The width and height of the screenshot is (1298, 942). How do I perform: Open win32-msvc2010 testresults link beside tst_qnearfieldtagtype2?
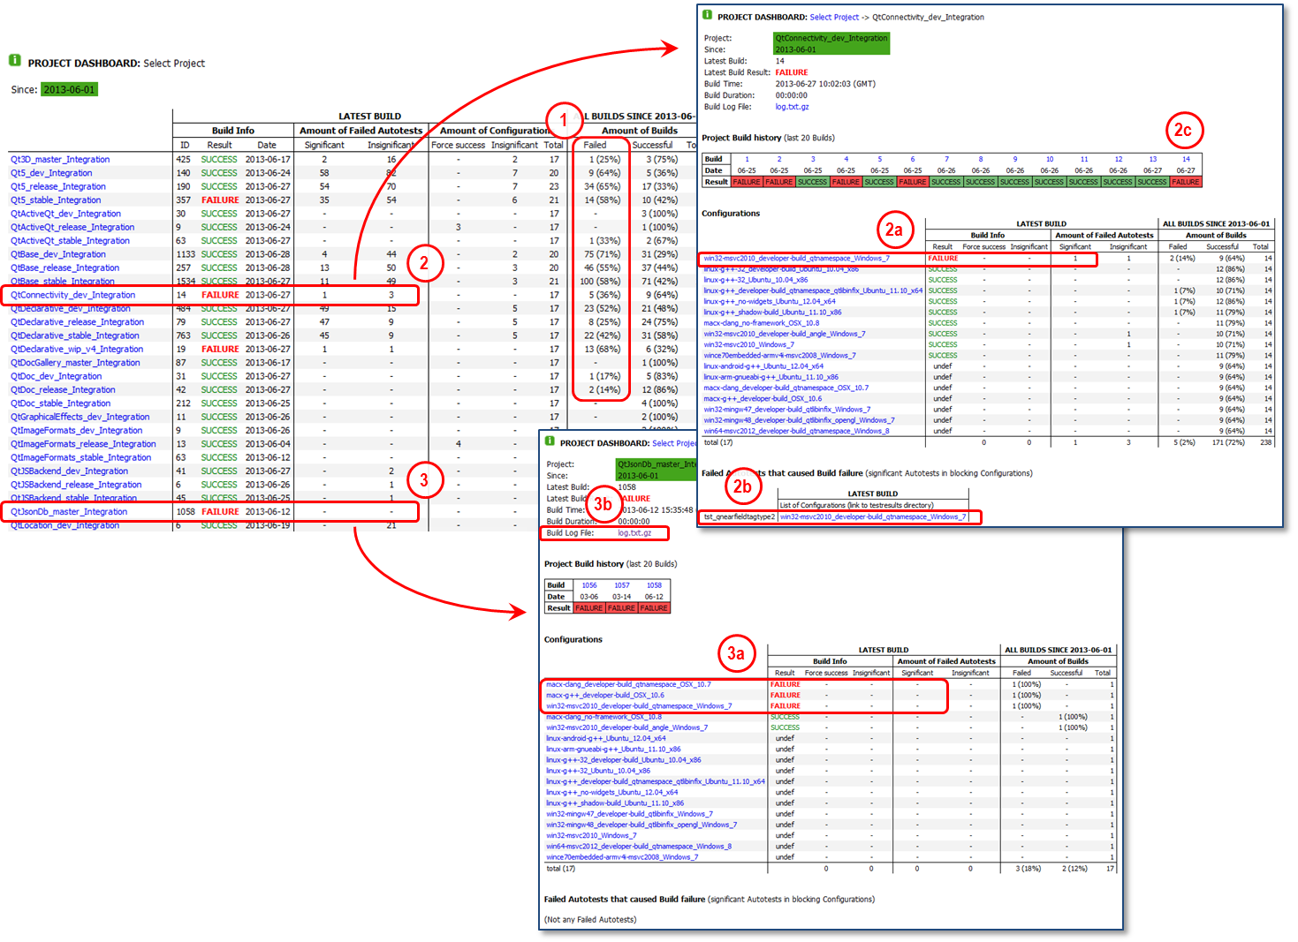[x=873, y=517]
